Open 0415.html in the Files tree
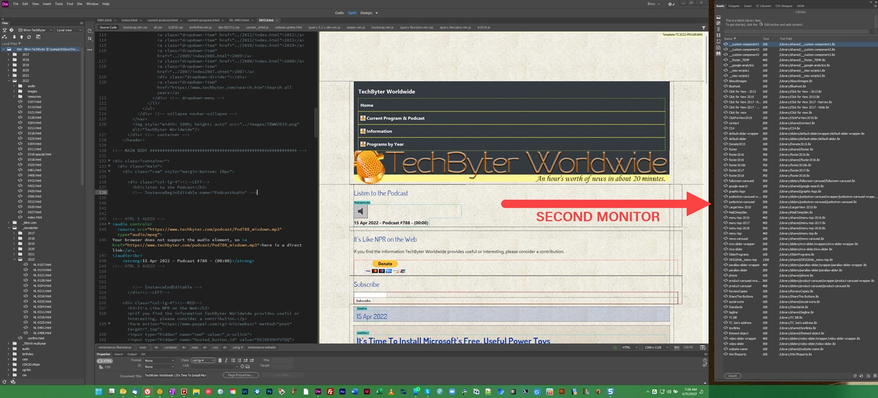Screen dimensions: 878x398 (34, 181)
